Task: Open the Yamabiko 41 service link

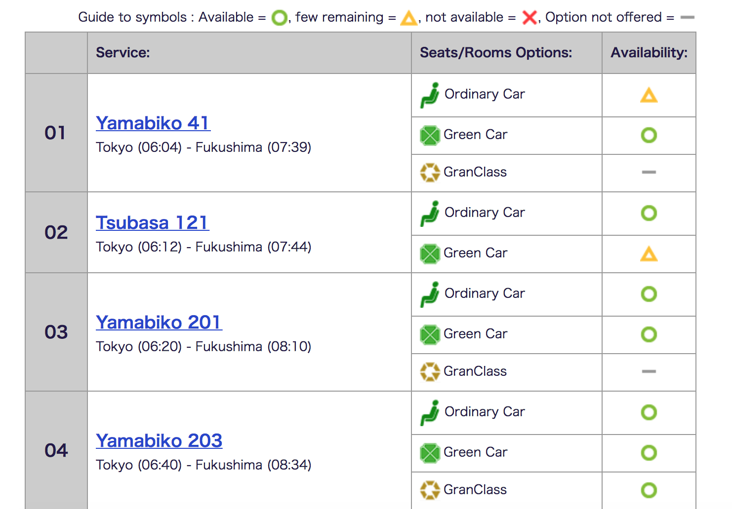Action: [x=153, y=123]
